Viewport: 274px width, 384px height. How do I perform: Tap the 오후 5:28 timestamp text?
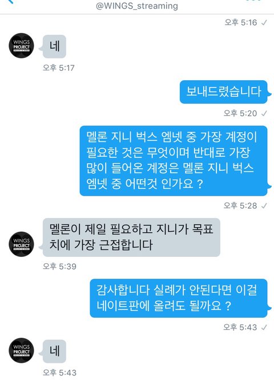point(240,205)
